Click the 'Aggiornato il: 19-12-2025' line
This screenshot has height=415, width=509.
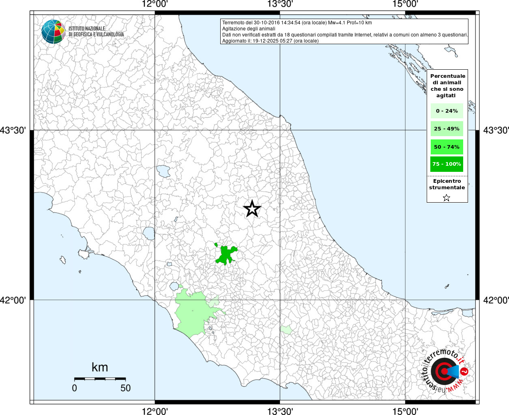271,41
